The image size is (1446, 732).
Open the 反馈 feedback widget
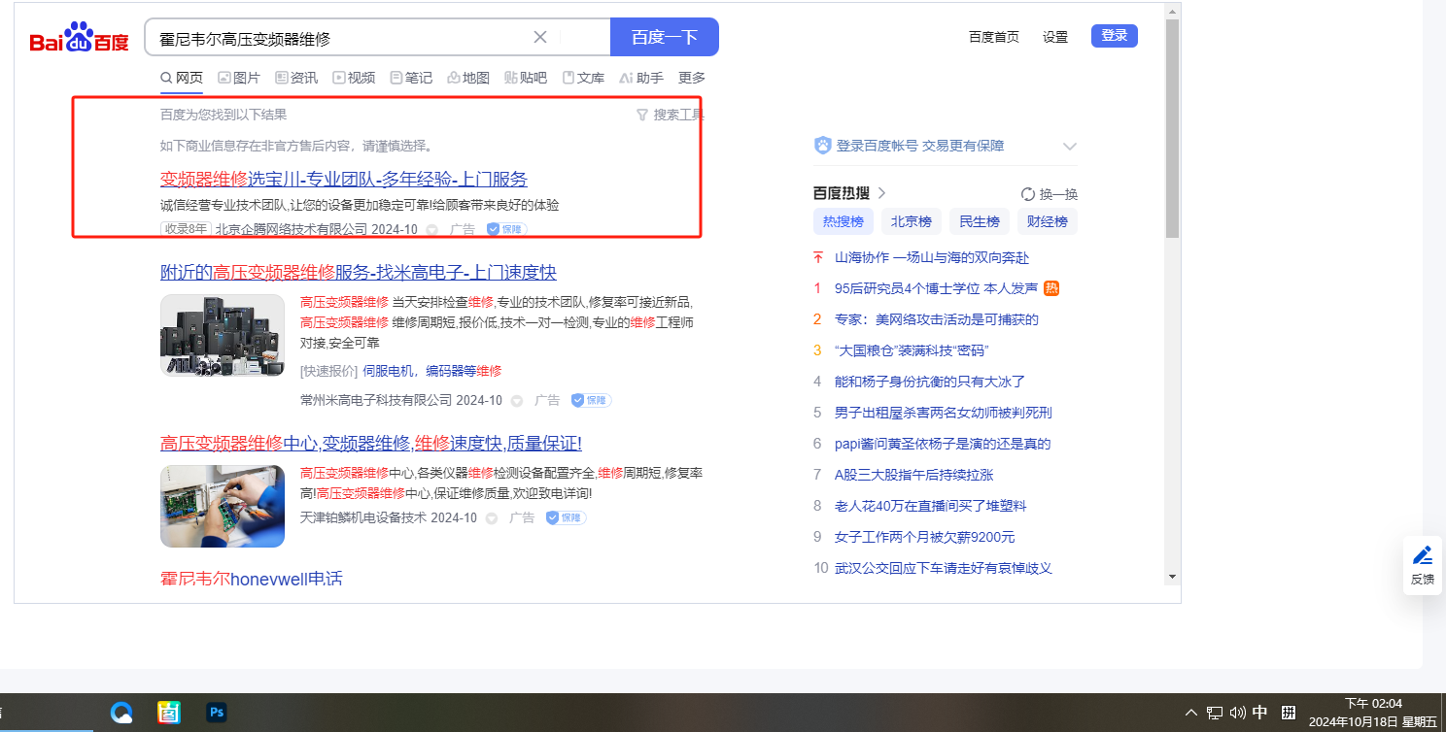(x=1423, y=564)
